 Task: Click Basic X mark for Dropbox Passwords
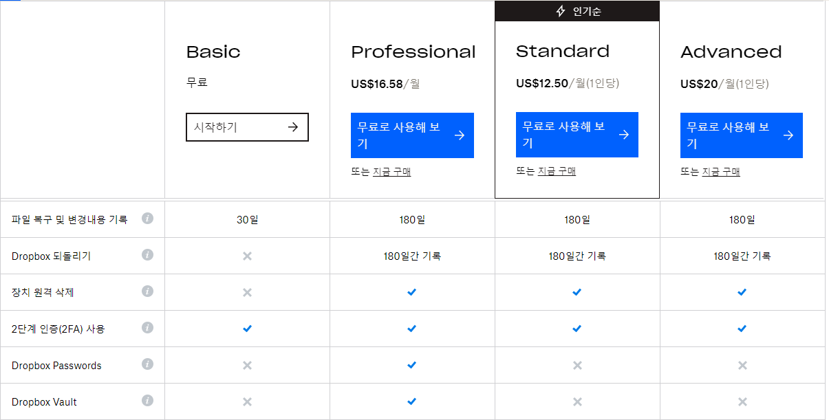[247, 365]
